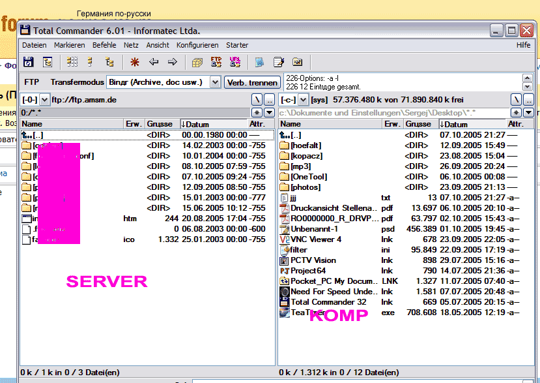540x383 pixels.
Task: Go to parent directory in left panel
Action: tap(269, 100)
